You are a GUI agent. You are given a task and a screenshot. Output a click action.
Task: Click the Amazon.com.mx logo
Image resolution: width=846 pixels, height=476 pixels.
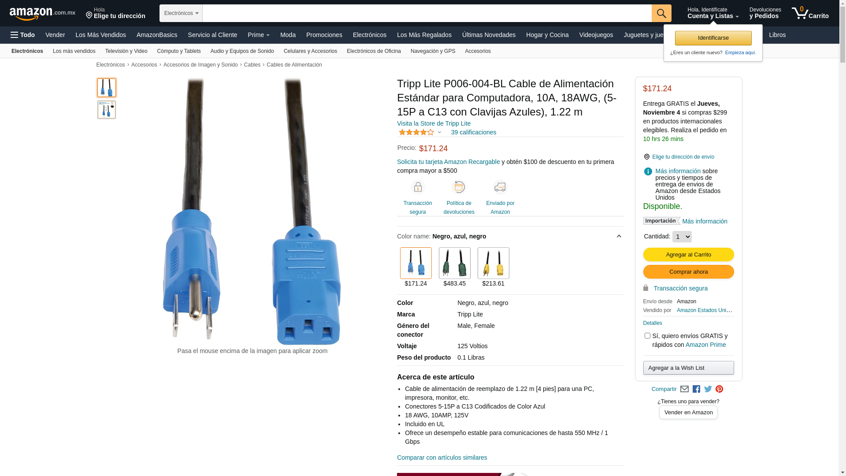(x=42, y=14)
